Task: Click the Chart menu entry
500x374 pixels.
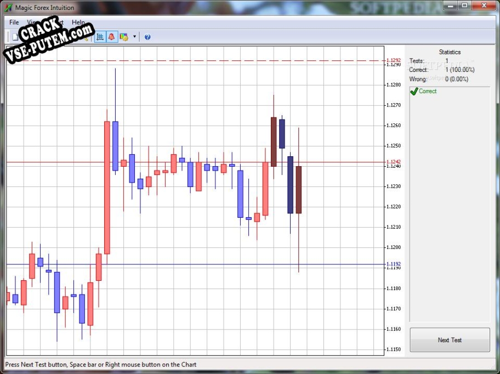Action: 58,22
